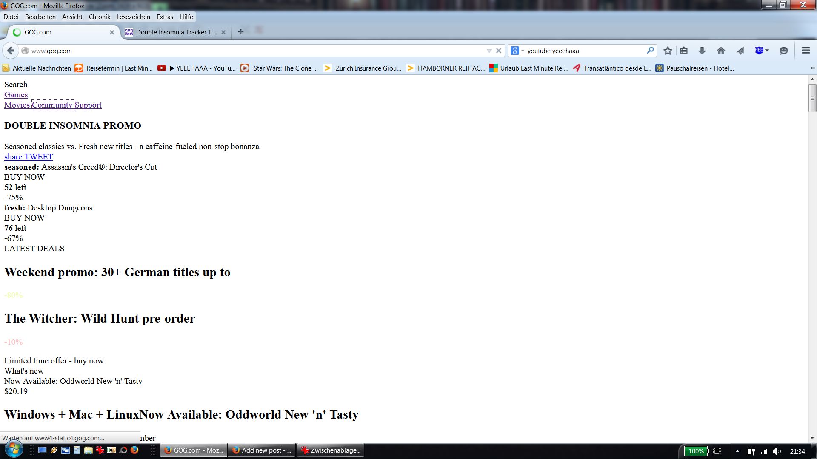The height and width of the screenshot is (459, 817).
Task: Open the Adblock Plus ABP dropdown
Action: pyautogui.click(x=762, y=51)
